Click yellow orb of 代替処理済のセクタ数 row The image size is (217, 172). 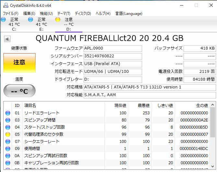(x=8, y=134)
